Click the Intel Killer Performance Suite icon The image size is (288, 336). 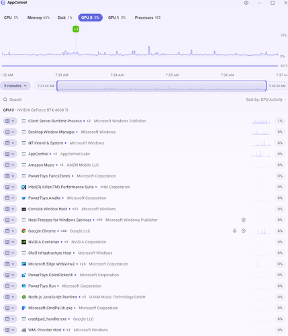coord(23,187)
